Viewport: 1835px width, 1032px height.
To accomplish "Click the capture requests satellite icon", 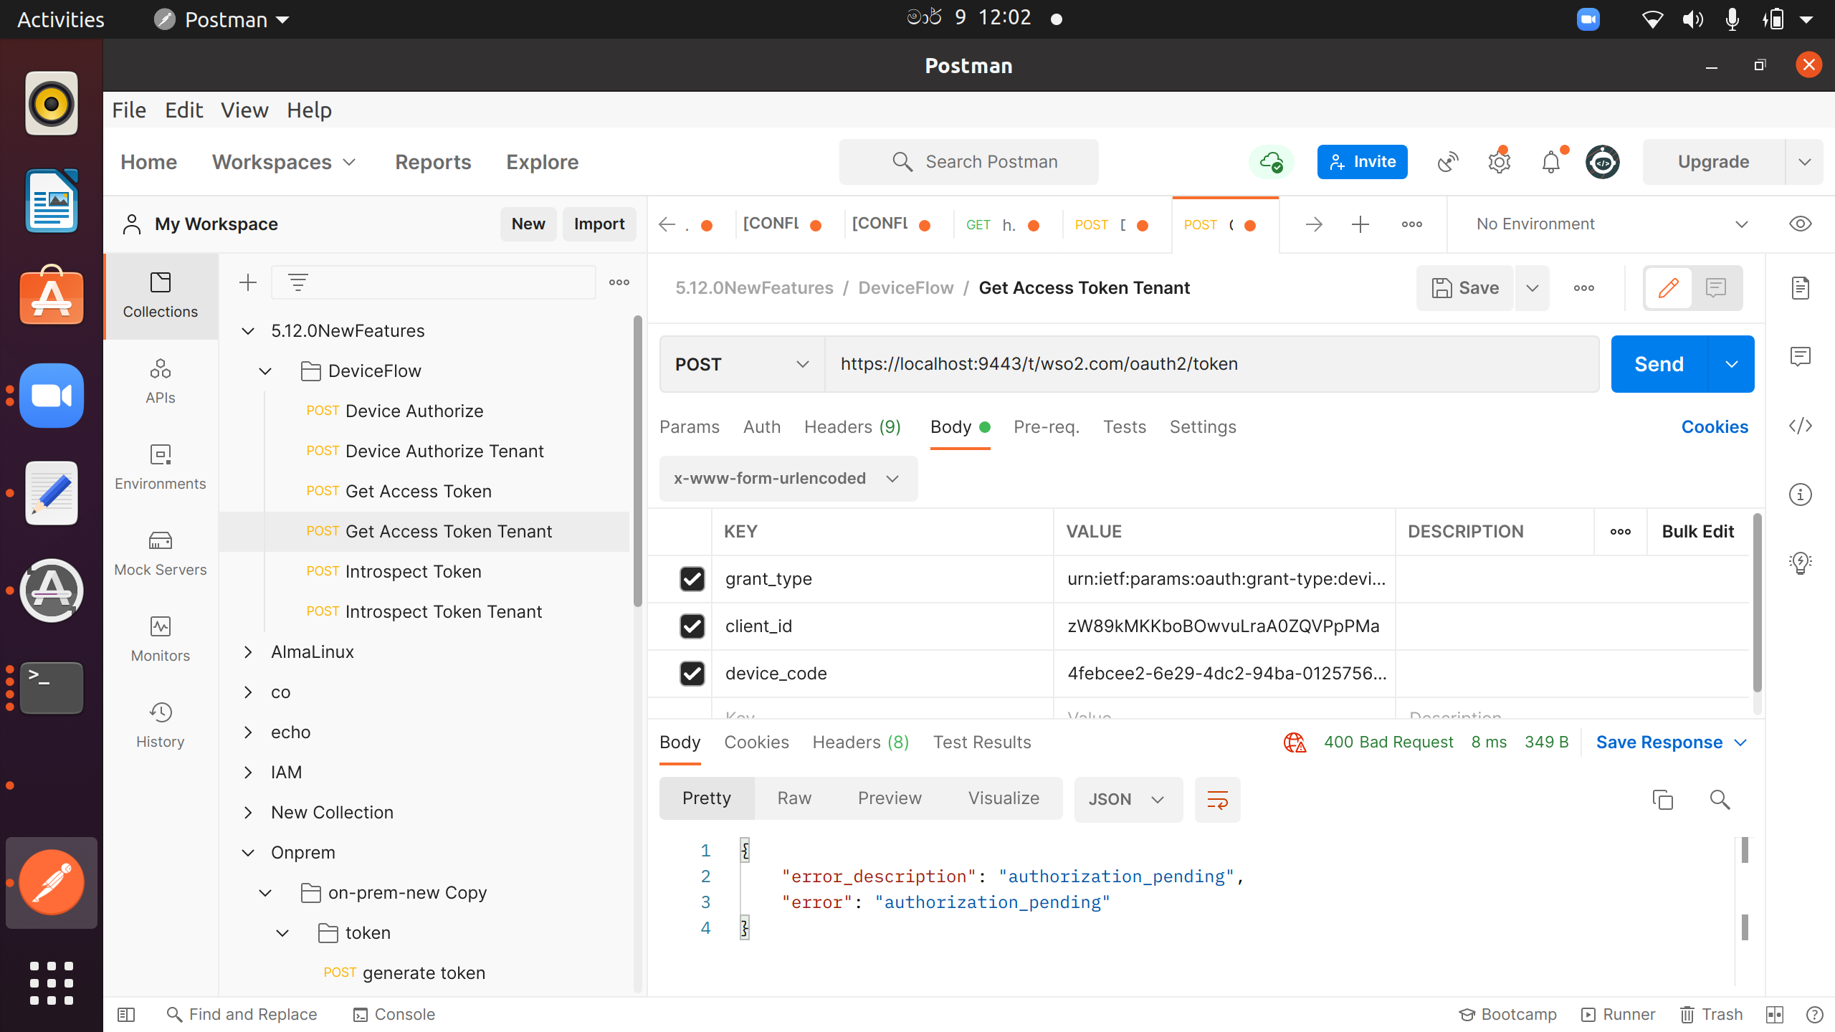I will 1446,162.
